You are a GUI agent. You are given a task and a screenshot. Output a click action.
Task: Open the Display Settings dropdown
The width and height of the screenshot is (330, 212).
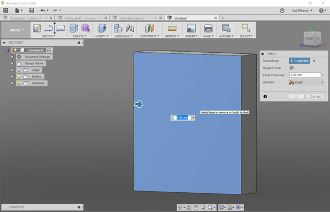click(222, 208)
